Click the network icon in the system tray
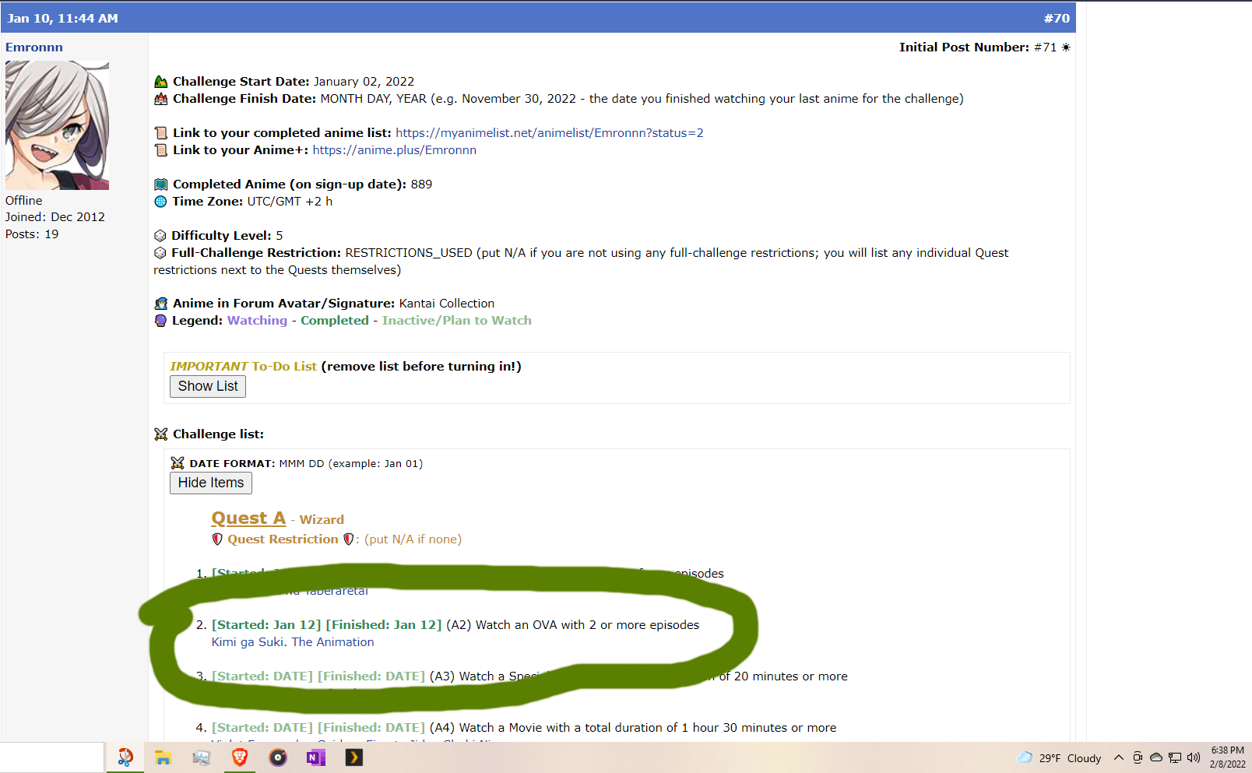 coord(1175,757)
